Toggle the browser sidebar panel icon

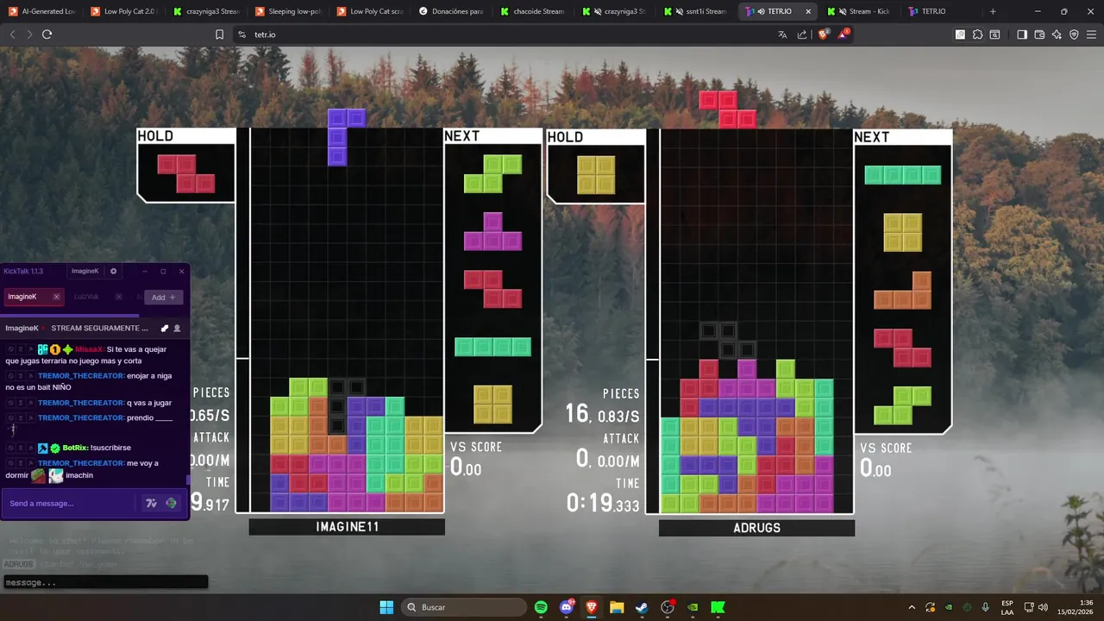tap(1022, 34)
